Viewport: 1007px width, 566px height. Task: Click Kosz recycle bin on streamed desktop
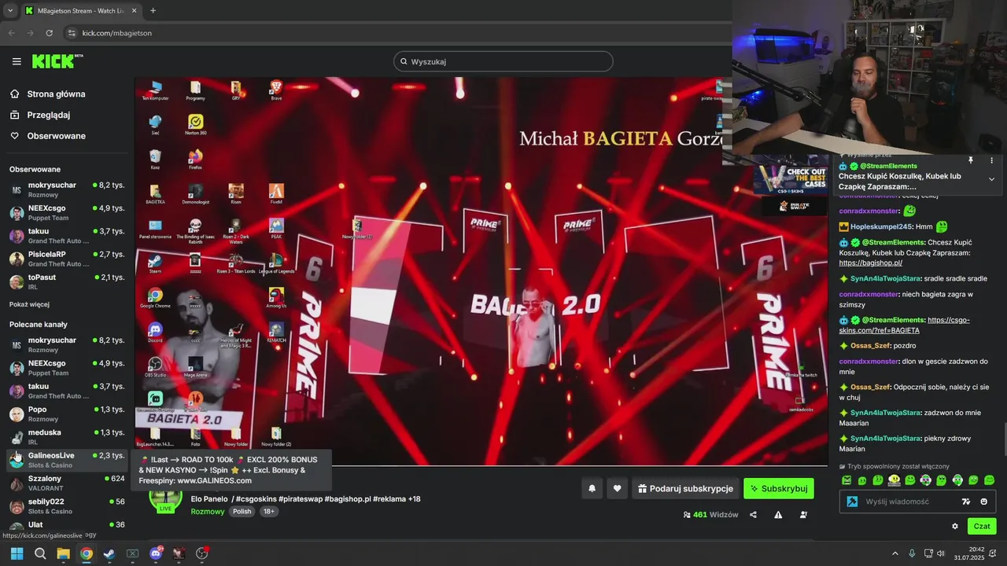tap(155, 159)
